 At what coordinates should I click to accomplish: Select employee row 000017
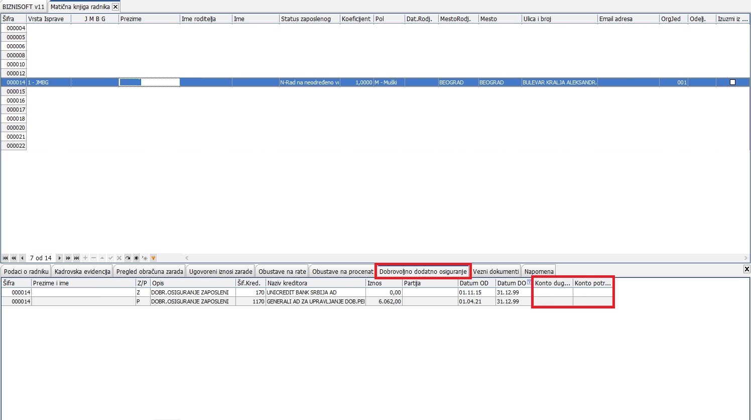(16, 110)
